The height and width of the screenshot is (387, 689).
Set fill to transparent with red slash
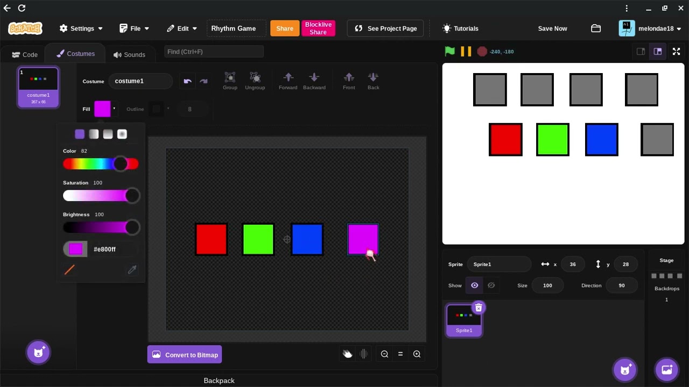click(69, 270)
